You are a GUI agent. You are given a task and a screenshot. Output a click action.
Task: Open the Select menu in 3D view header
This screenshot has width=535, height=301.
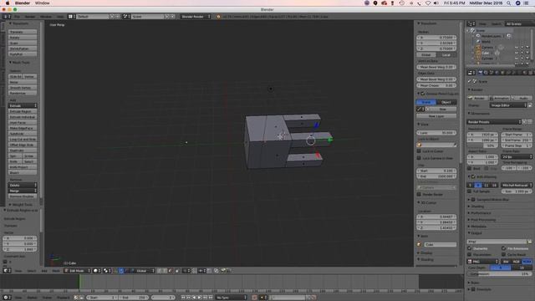click(32, 271)
